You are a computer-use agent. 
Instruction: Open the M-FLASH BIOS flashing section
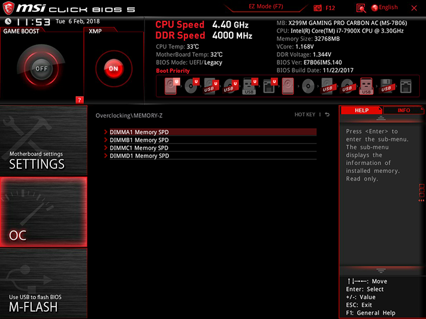(x=44, y=284)
